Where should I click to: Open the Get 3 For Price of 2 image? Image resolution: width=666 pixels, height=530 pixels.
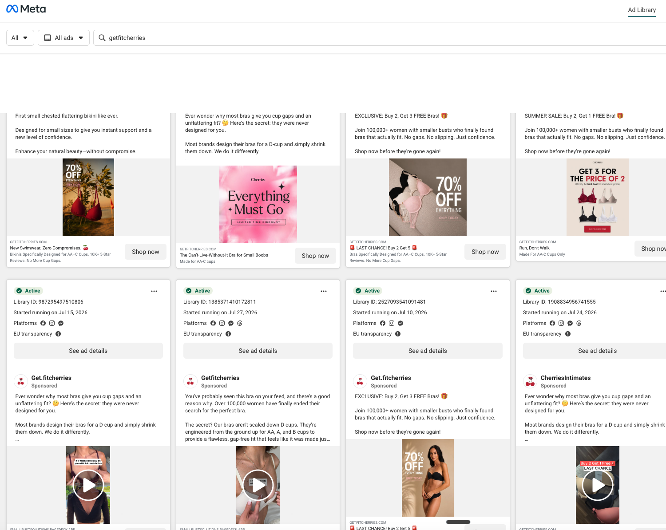[598, 197]
